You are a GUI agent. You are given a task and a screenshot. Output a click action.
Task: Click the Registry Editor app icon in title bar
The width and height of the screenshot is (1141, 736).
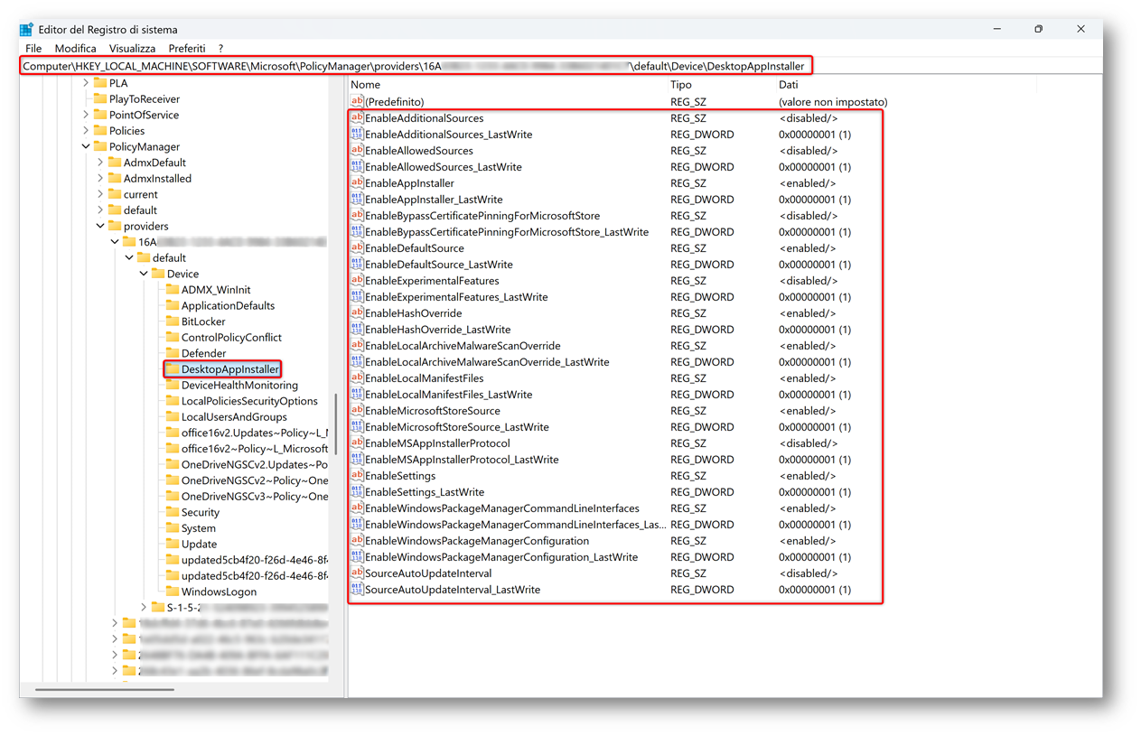27,30
